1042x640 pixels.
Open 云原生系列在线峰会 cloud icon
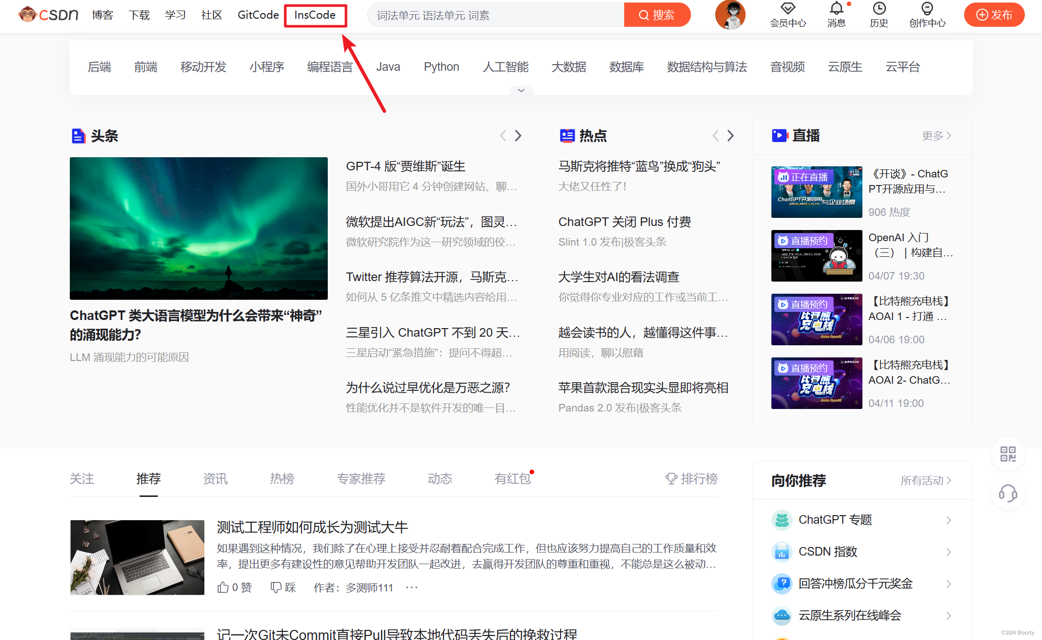pos(782,616)
